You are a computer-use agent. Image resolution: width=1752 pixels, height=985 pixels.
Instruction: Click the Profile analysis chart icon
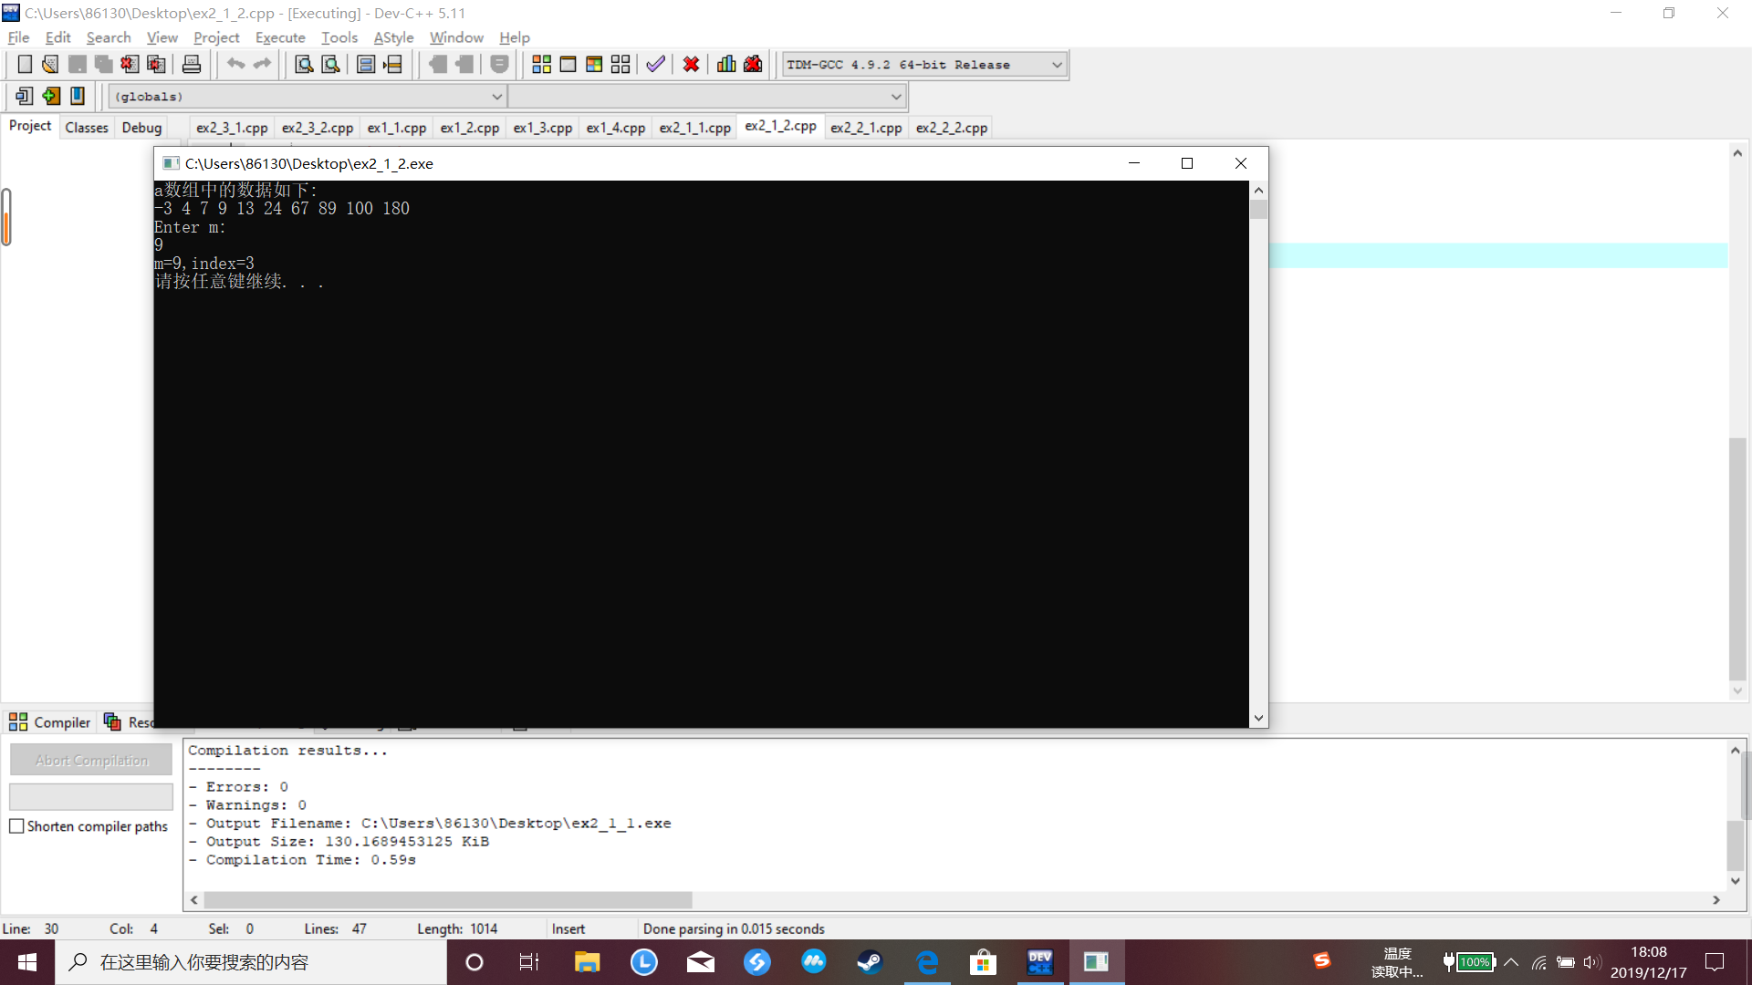click(726, 64)
